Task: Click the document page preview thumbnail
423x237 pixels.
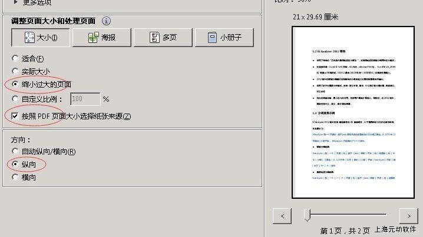Action: [x=345, y=114]
